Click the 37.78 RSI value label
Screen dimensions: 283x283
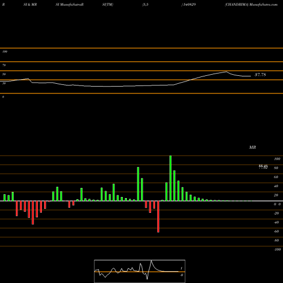coord(260,75)
